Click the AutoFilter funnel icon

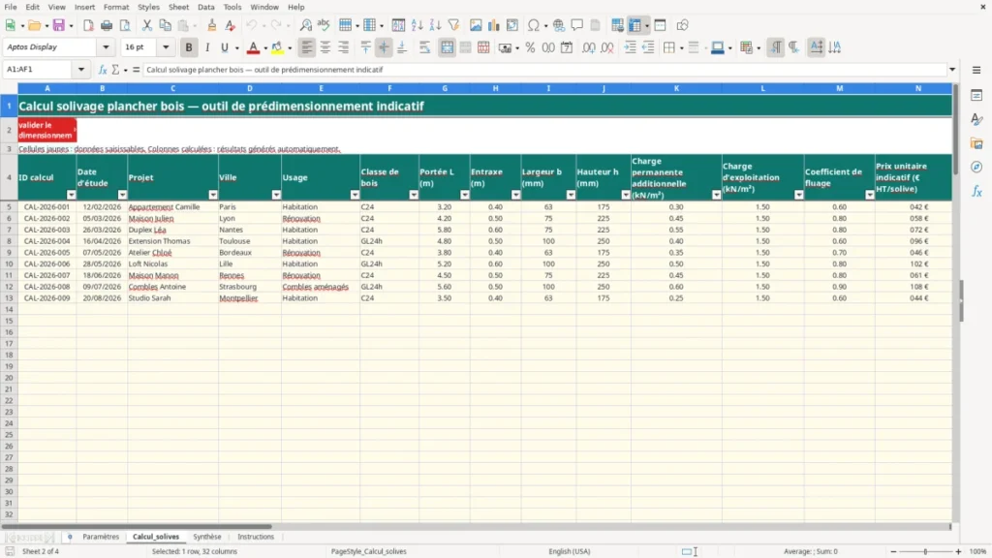pyautogui.click(x=453, y=25)
